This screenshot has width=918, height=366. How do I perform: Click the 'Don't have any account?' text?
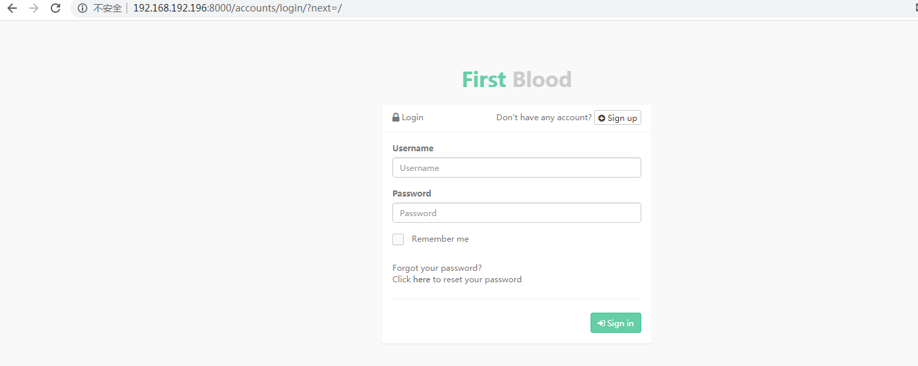pyautogui.click(x=543, y=117)
